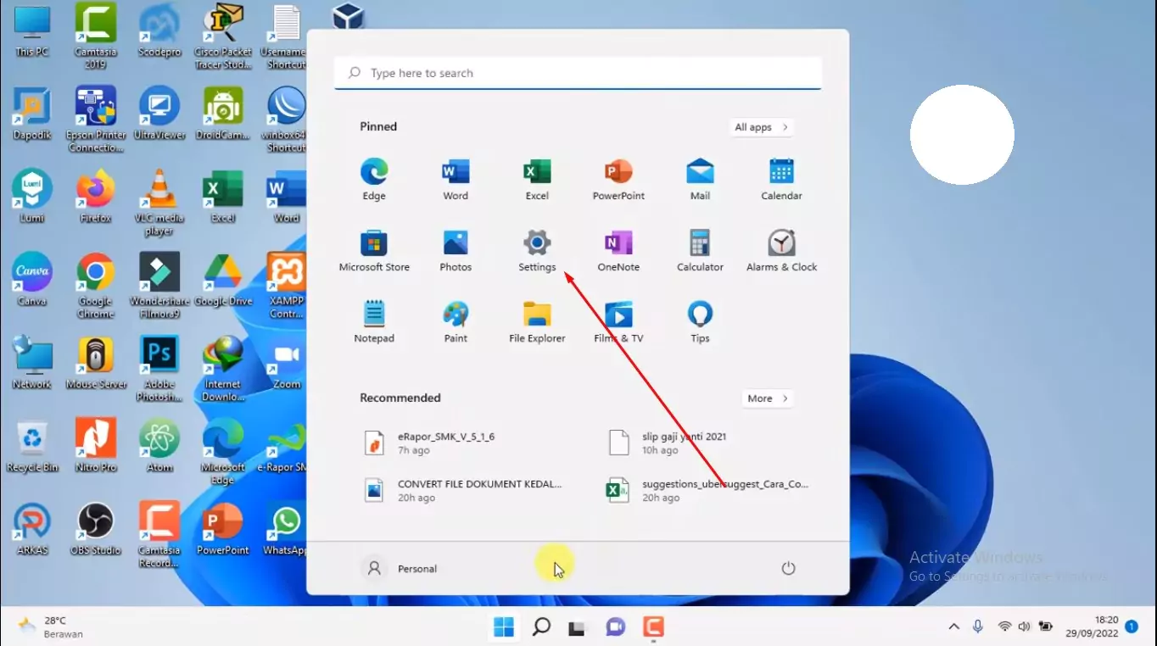Image resolution: width=1157 pixels, height=646 pixels.
Task: Open the Calendar app
Action: click(x=781, y=180)
